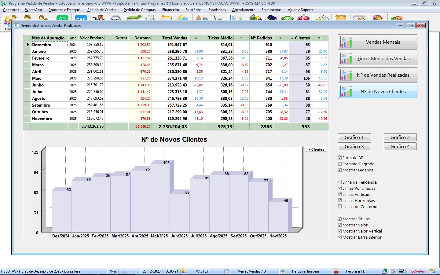Click the chart icon on Ticket Médio das Vendas
440x275 pixels.
(x=346, y=59)
